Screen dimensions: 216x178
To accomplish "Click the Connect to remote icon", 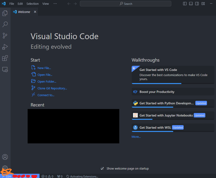I will pos(33,95).
